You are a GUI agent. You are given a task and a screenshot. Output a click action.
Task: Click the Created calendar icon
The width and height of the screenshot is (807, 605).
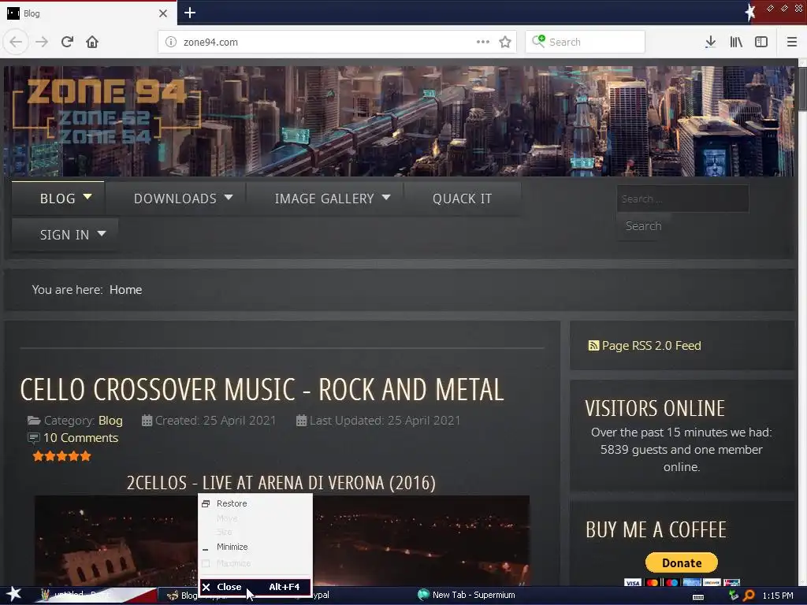point(147,421)
